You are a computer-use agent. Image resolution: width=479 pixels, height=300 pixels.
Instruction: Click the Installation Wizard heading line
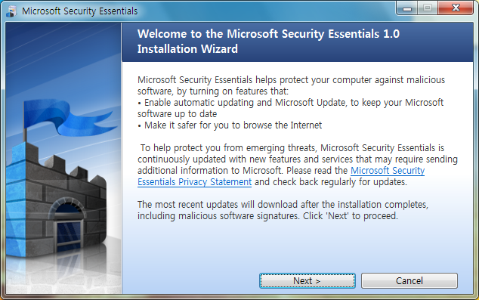coord(187,49)
